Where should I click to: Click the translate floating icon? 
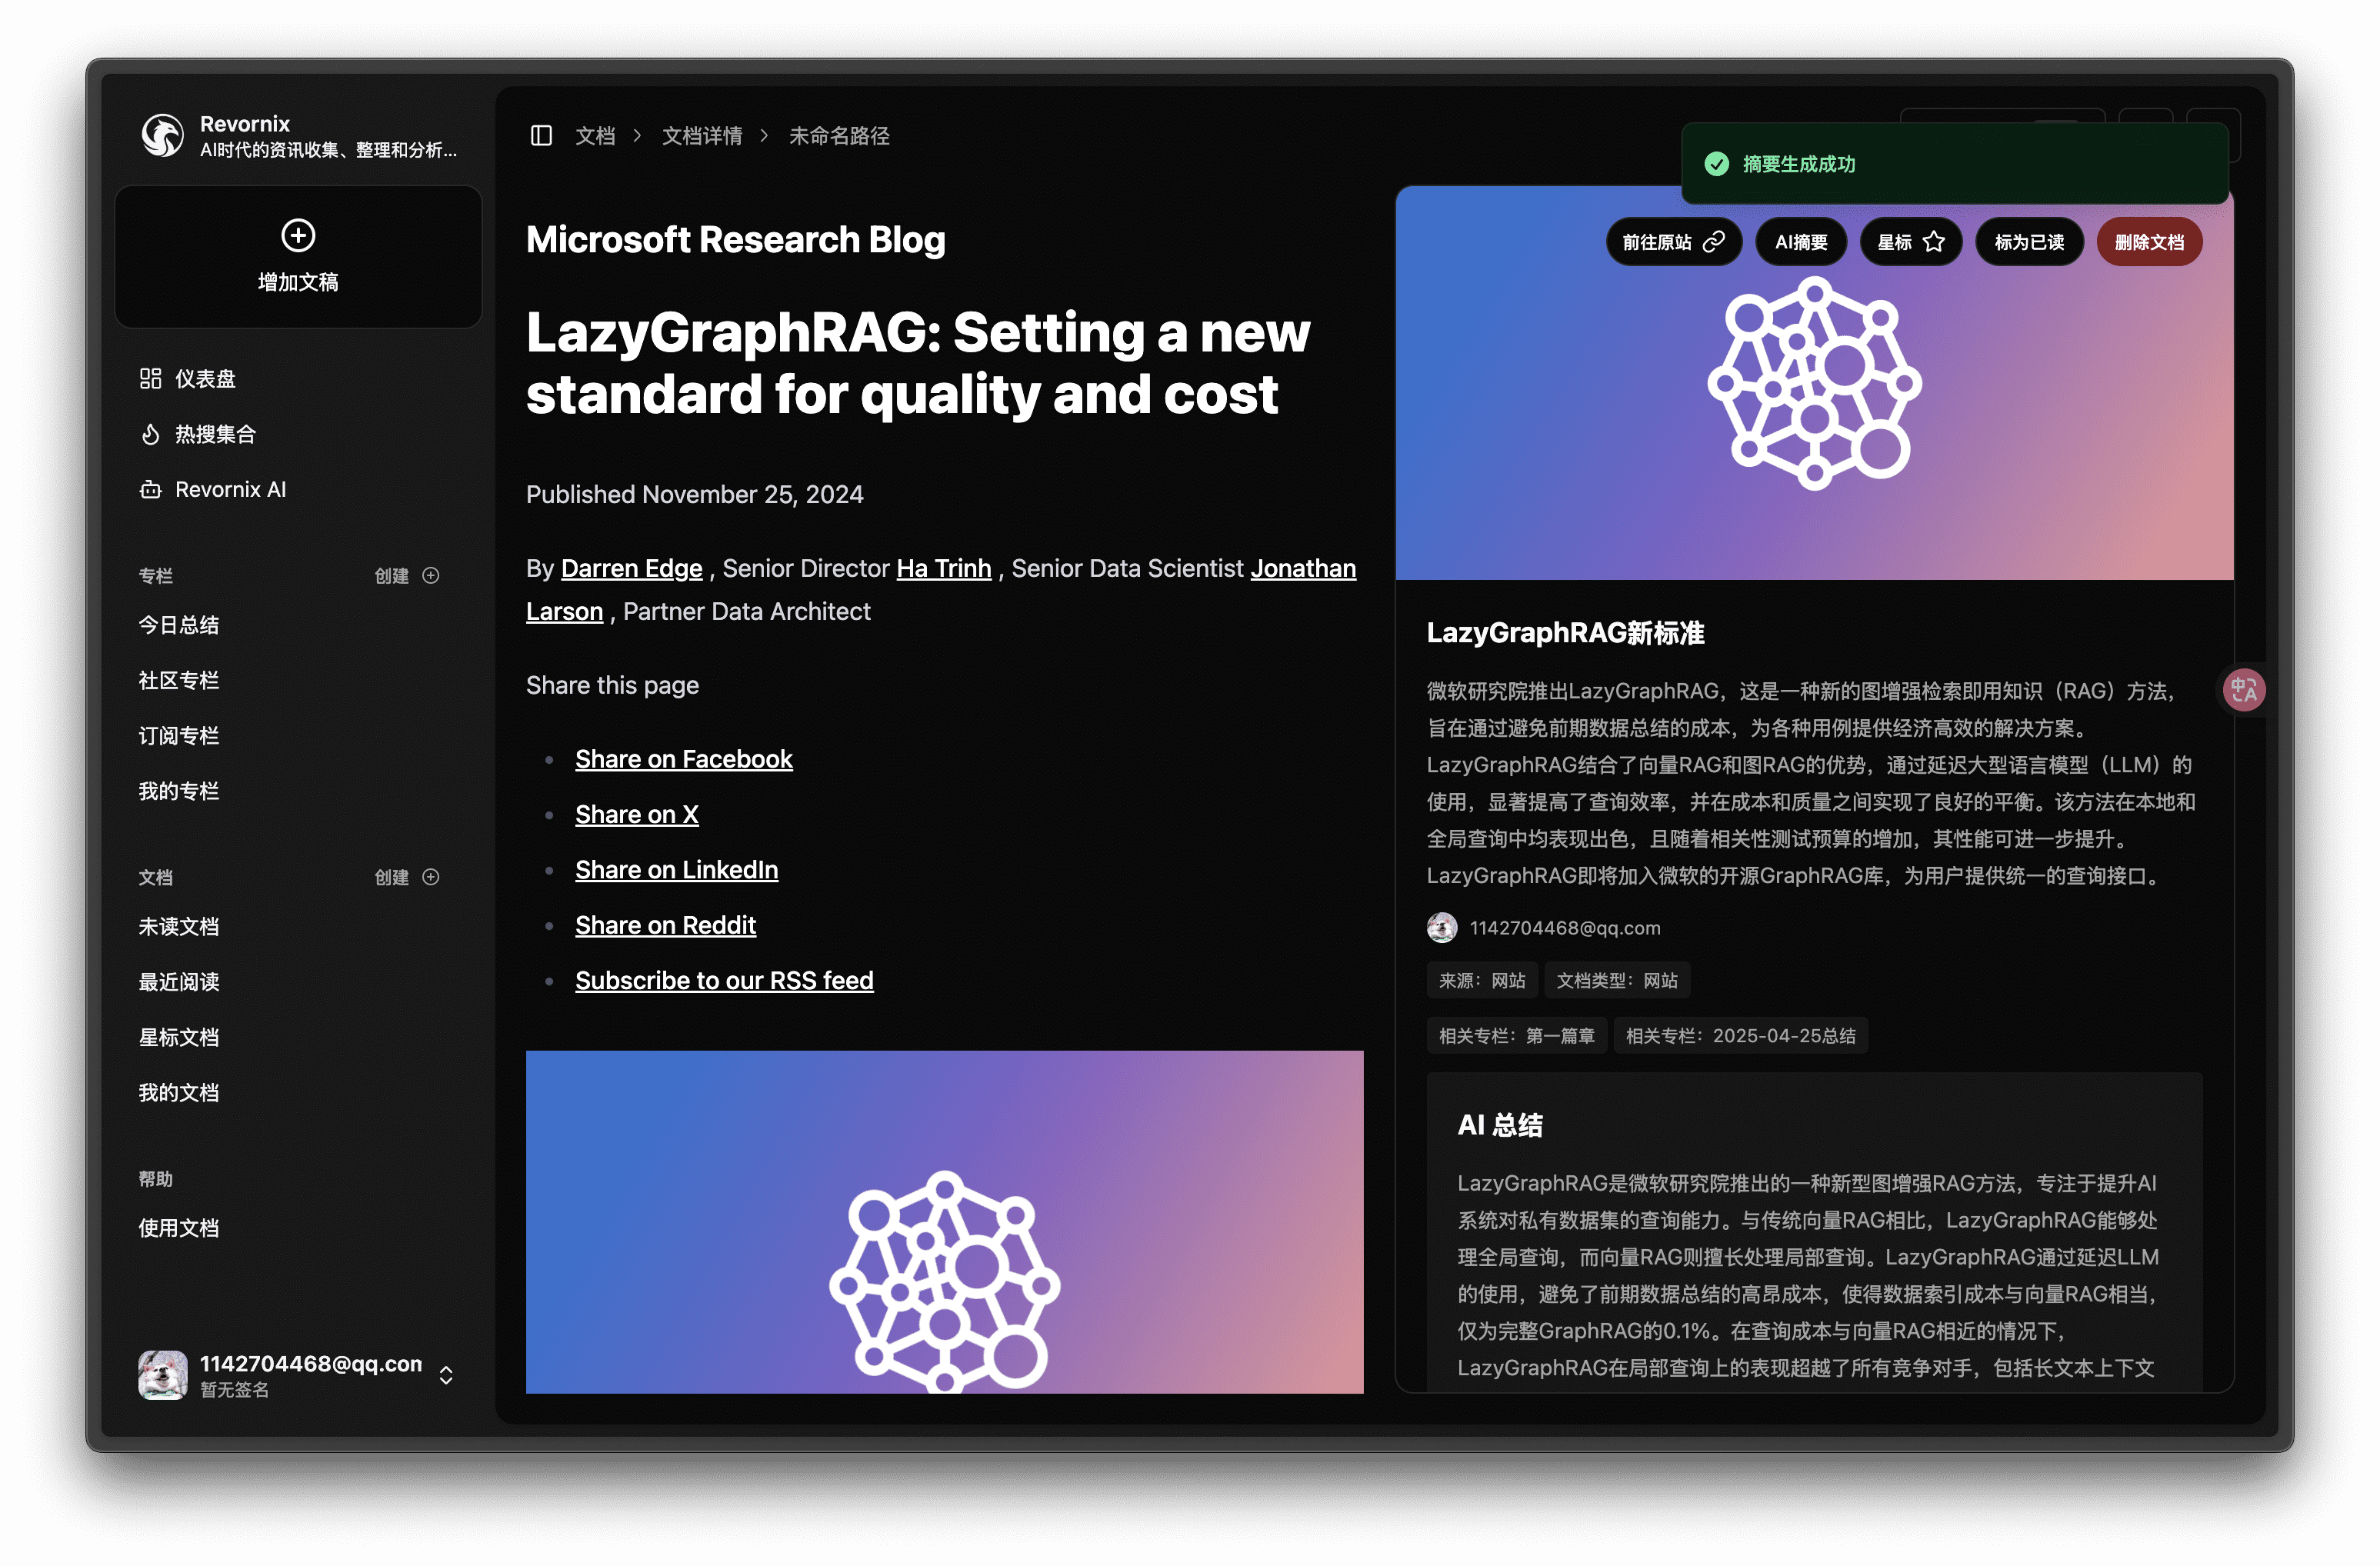pyautogui.click(x=2243, y=689)
